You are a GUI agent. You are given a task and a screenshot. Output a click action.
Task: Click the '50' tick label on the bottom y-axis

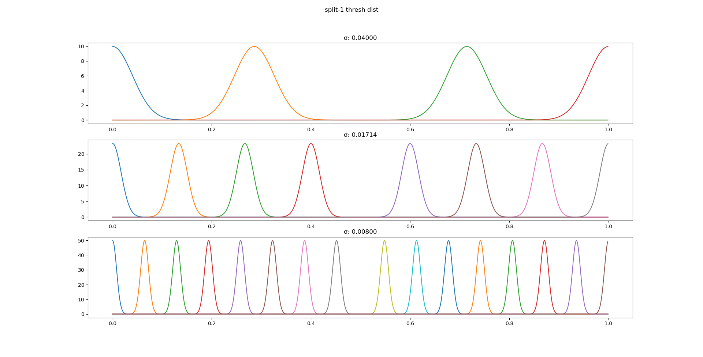(81, 241)
